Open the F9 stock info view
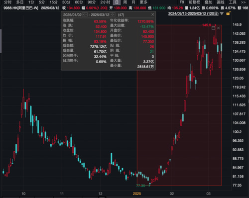The height and width of the screenshot is (198, 249). (x=182, y=2)
